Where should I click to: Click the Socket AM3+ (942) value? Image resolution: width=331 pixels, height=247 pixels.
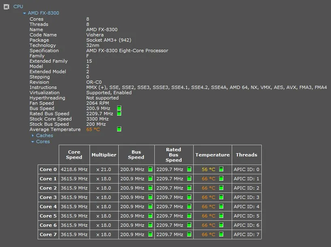(109, 40)
